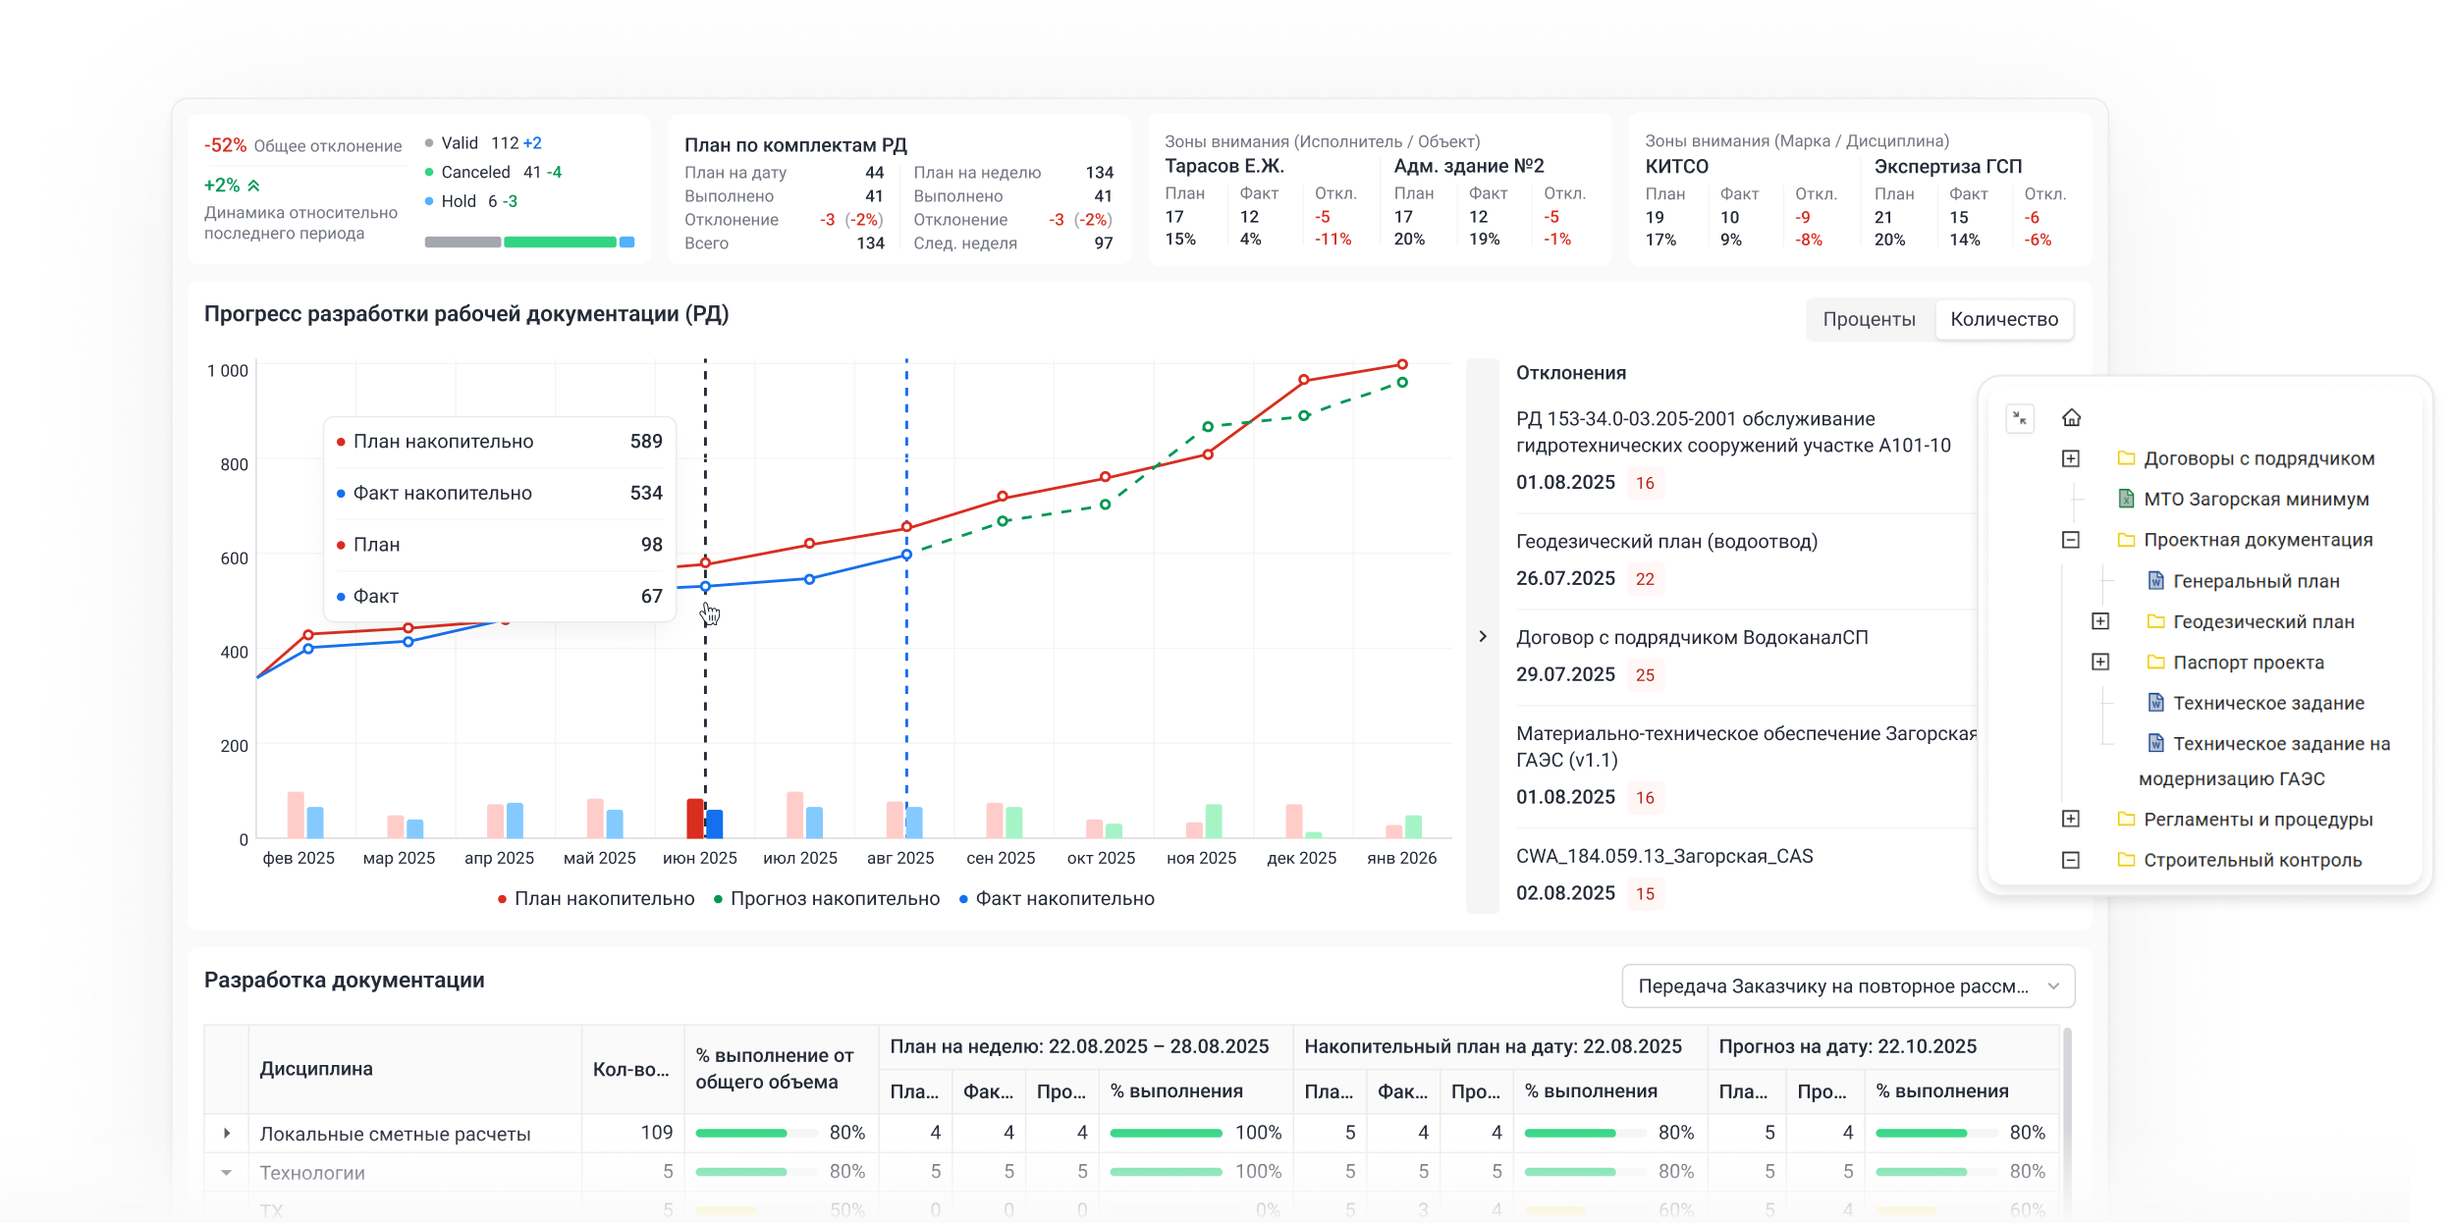
Task: Click the home icon in file tree panel
Action: pos(2071,418)
